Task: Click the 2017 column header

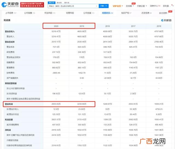Action: pyautogui.click(x=133, y=26)
